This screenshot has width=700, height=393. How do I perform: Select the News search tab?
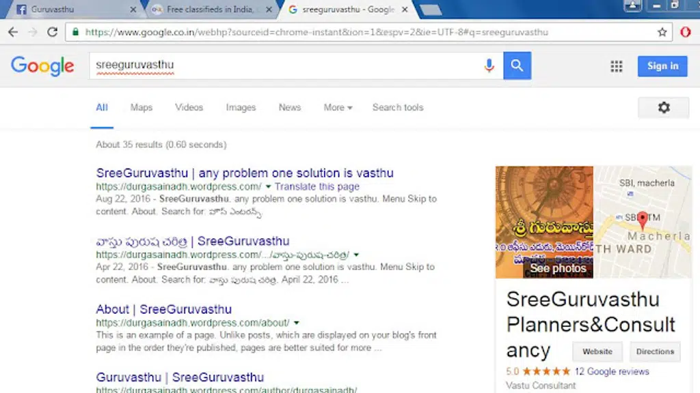point(290,107)
